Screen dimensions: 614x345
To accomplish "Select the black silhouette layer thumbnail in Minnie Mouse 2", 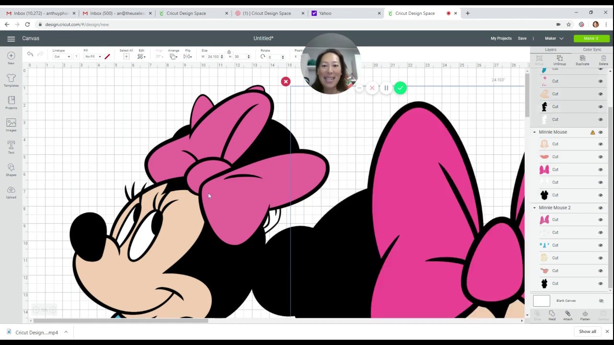I will pyautogui.click(x=544, y=284).
